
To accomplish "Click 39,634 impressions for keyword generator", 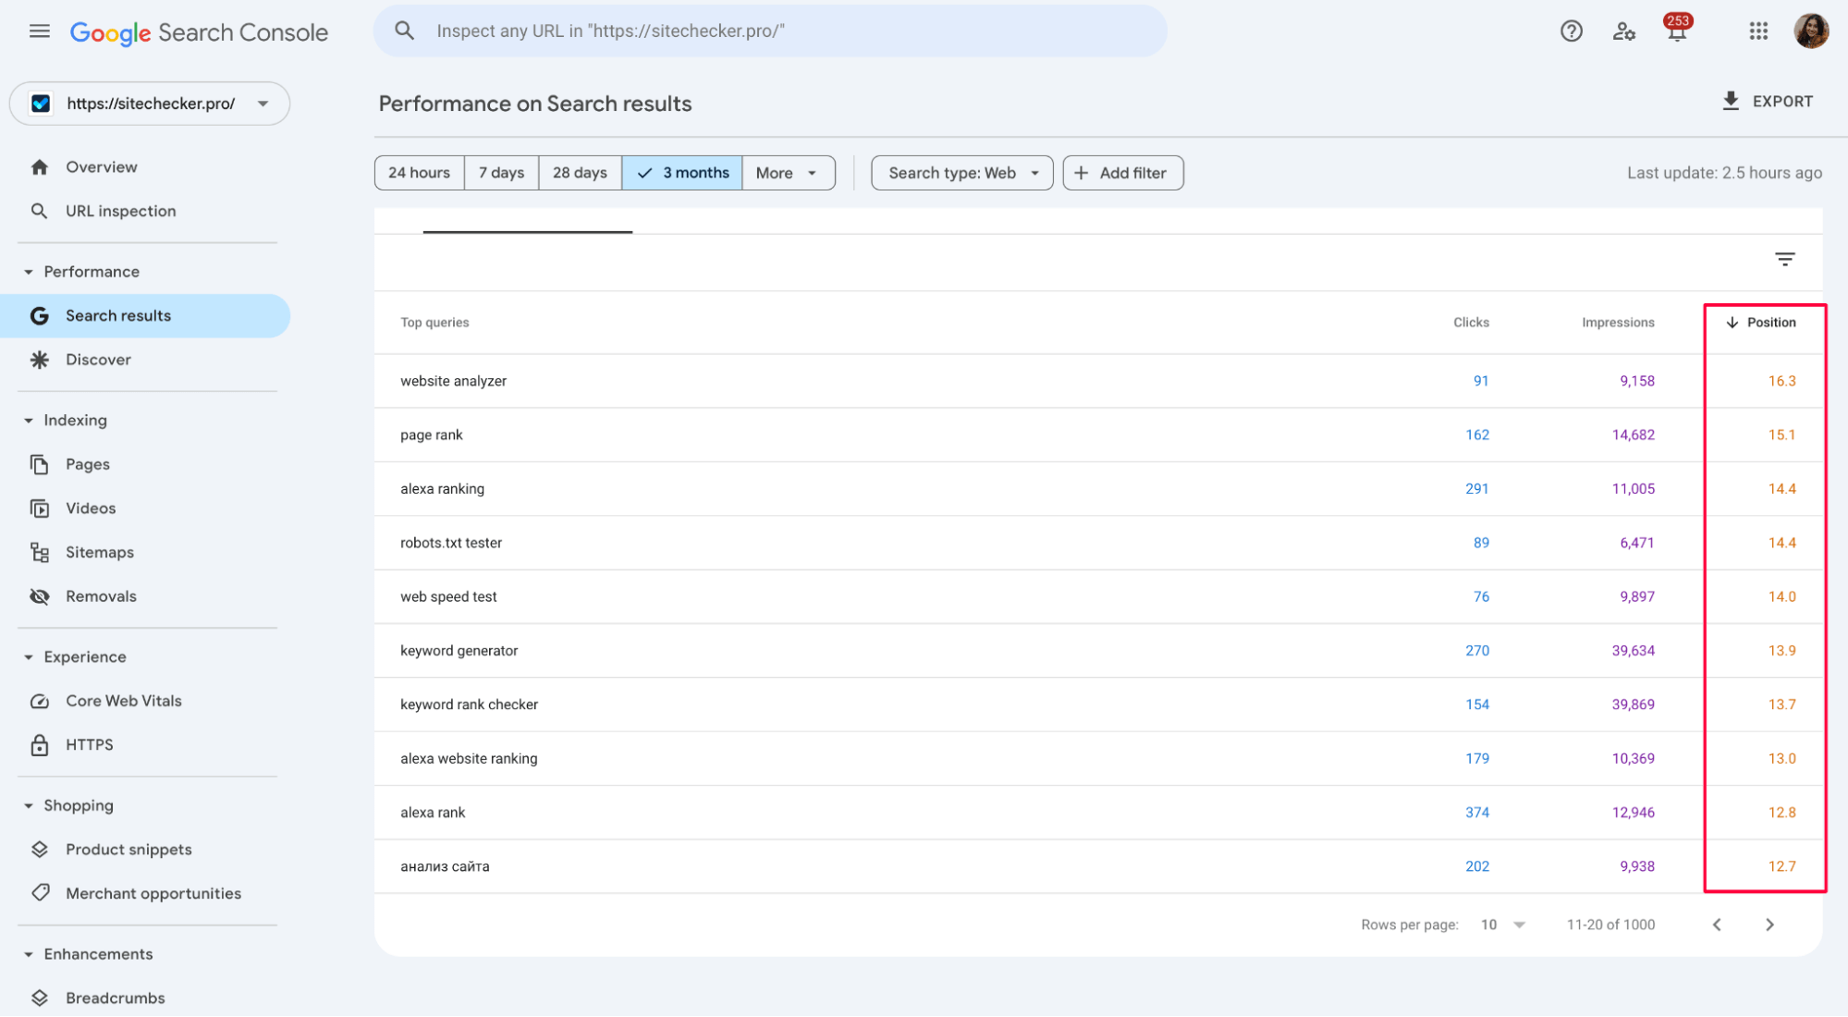I will pyautogui.click(x=1633, y=651).
